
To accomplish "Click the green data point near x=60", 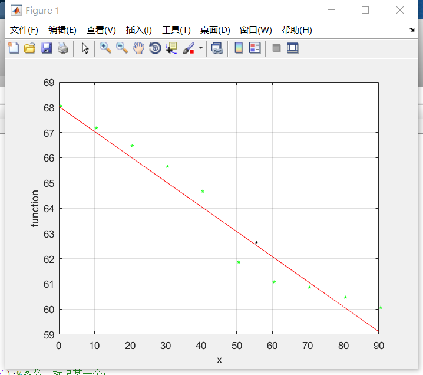I will tap(274, 282).
